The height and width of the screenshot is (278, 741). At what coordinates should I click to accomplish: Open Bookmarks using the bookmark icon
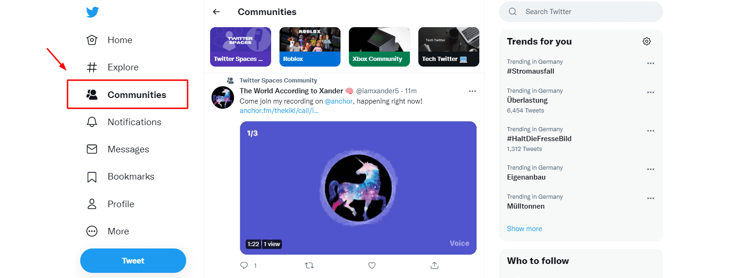(92, 176)
